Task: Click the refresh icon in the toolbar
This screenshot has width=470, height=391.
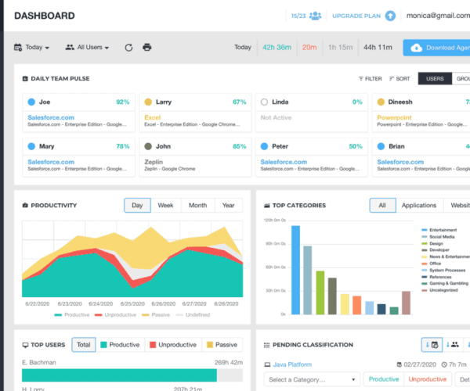Action: coord(128,48)
